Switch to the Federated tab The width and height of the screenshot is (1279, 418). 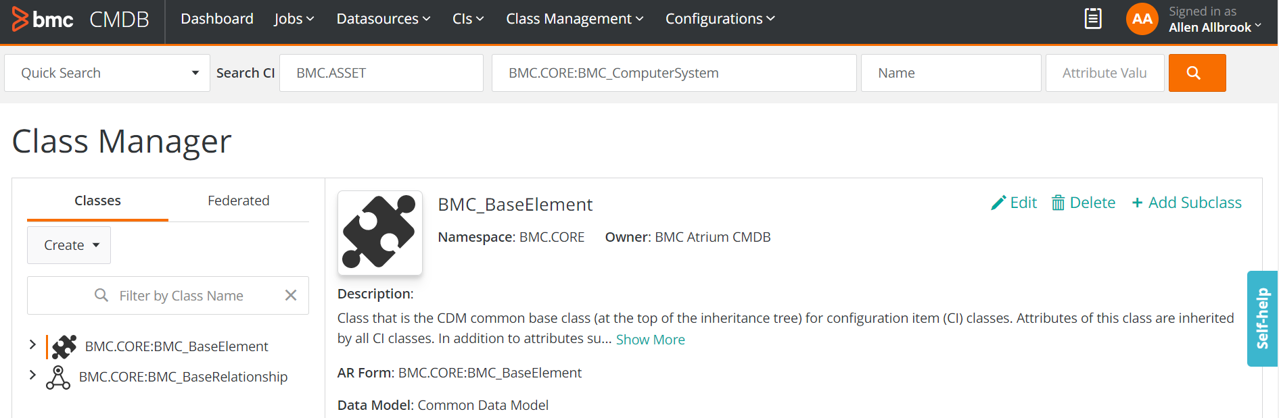(x=239, y=201)
